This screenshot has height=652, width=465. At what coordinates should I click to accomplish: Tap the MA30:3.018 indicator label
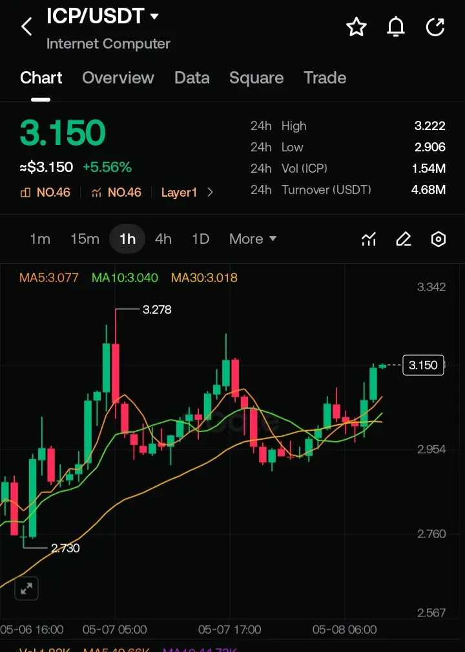[x=204, y=277]
